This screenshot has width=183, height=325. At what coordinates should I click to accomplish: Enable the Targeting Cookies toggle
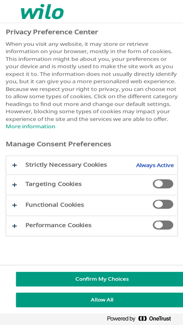click(x=163, y=184)
